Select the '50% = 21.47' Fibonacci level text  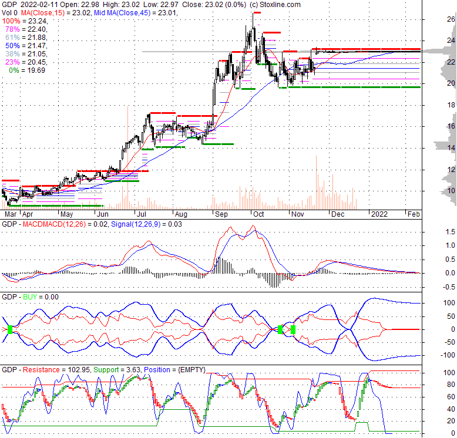26,45
